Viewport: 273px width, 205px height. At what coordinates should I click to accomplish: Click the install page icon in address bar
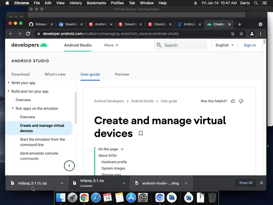coord(232,34)
